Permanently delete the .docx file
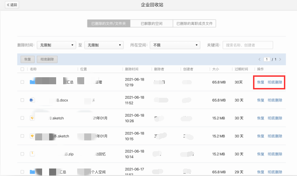 point(275,100)
